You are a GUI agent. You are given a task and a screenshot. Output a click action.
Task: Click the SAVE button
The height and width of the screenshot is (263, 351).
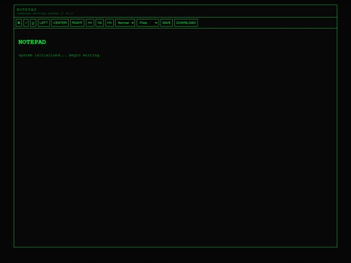tap(166, 23)
